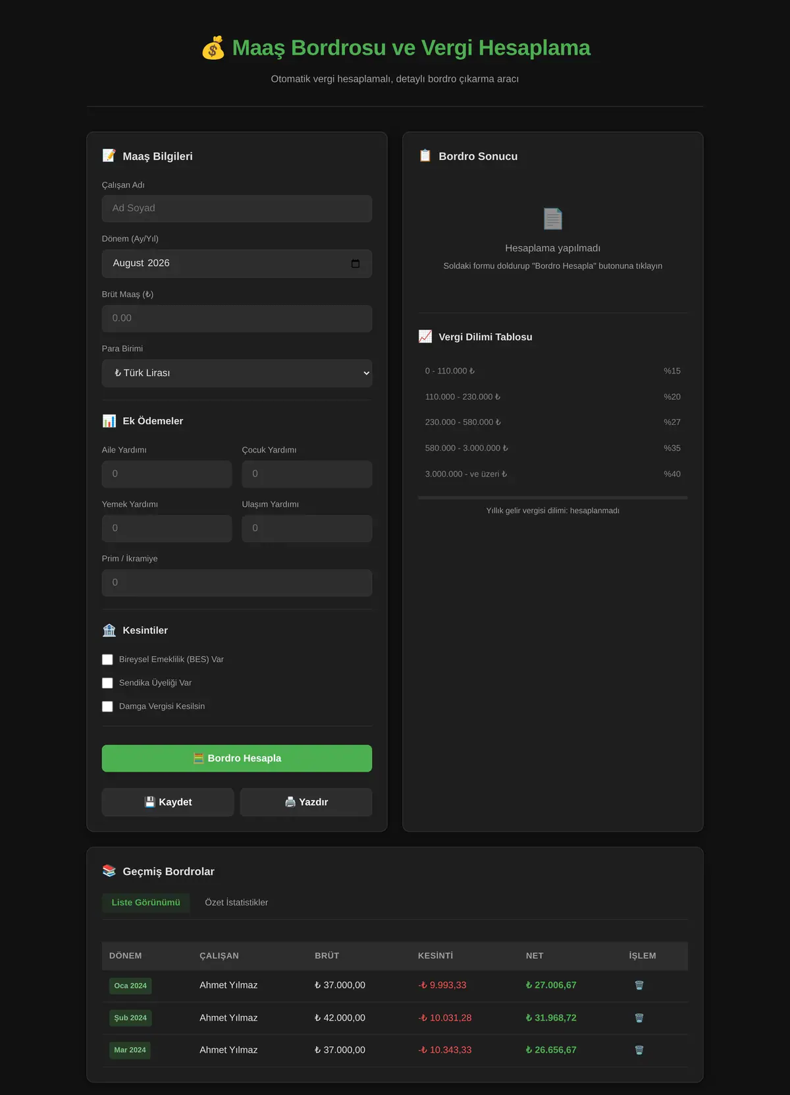Delete the Oca 2024 payroll row
This screenshot has width=790, height=1095.
[x=639, y=985]
